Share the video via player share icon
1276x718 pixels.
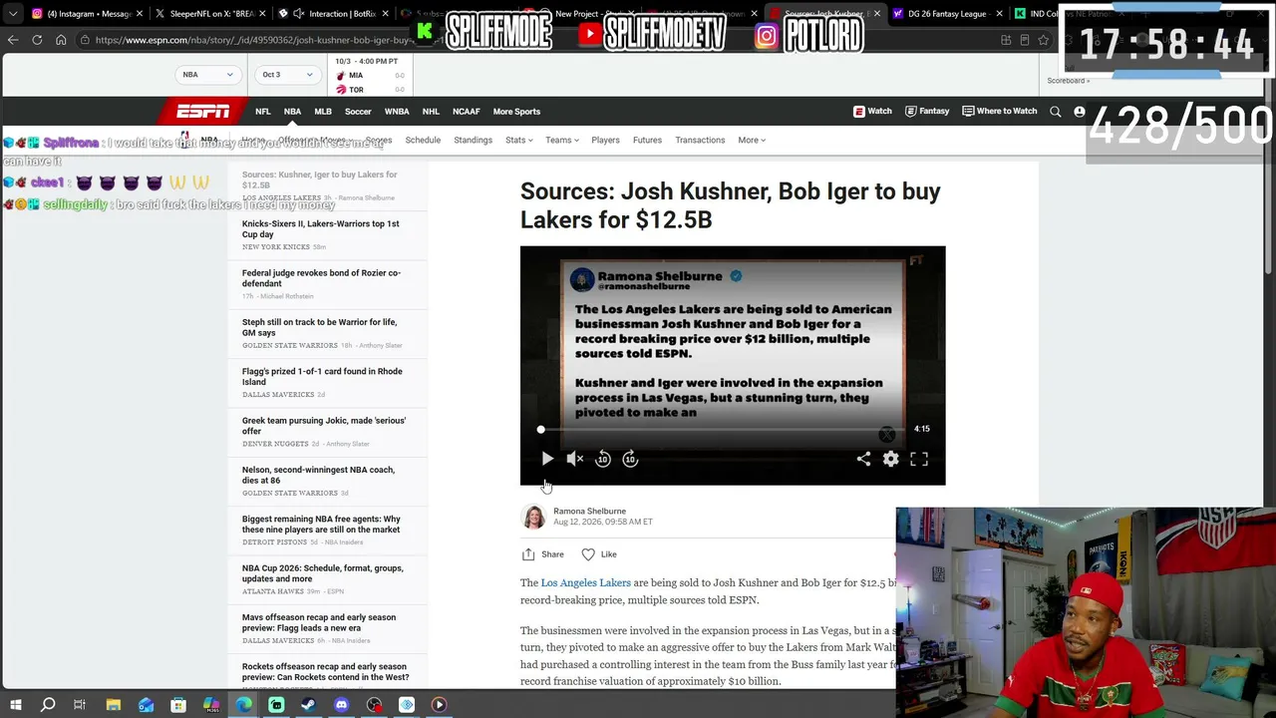tap(863, 459)
